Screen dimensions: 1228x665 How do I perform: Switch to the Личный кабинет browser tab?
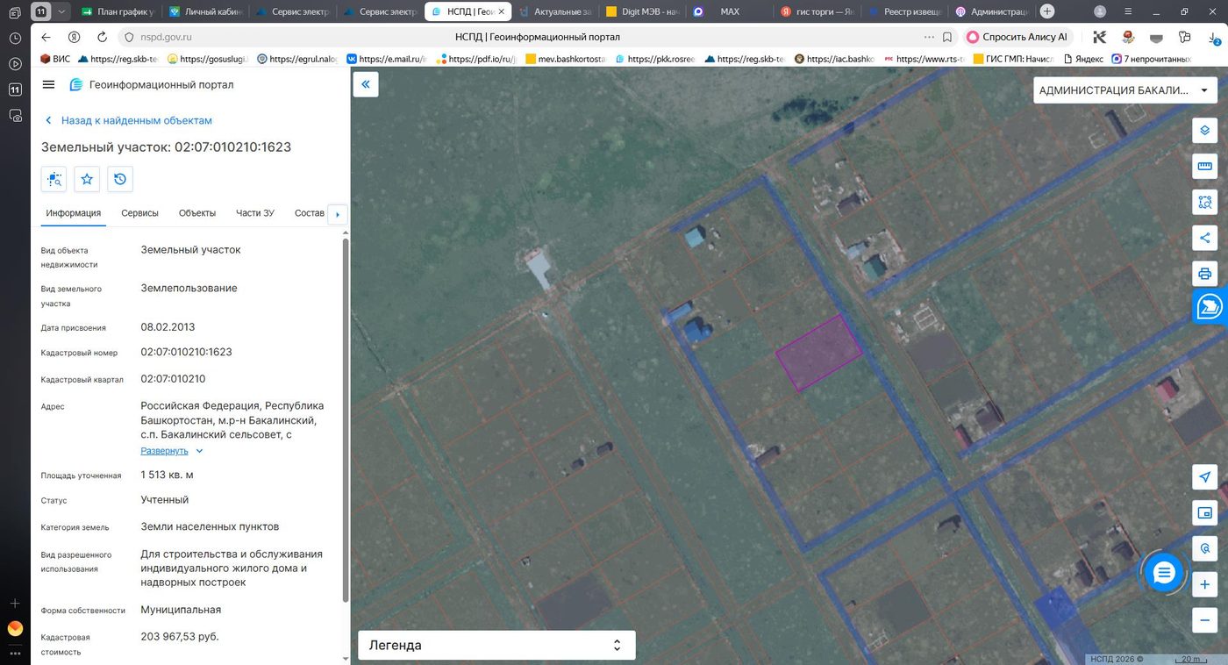(204, 11)
